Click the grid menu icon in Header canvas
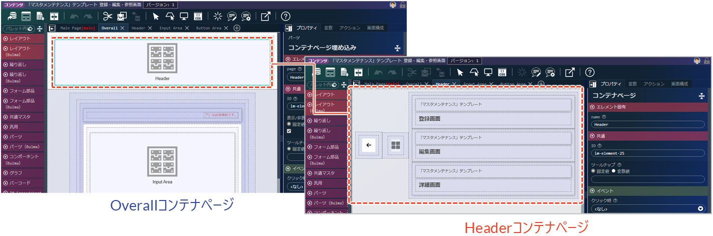 395,145
